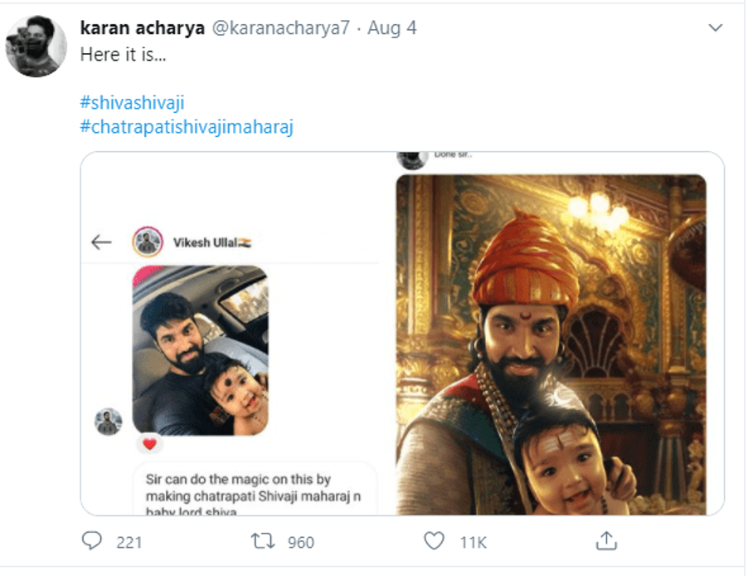Image resolution: width=753 pixels, height=576 pixels.
Task: Click the red heart reaction below the selfie
Action: [150, 445]
